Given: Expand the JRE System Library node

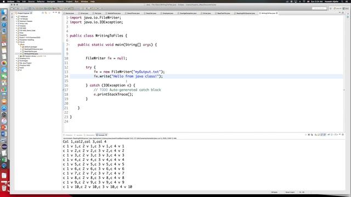Looking at the screenshot, I should pyautogui.click(x=19, y=56).
